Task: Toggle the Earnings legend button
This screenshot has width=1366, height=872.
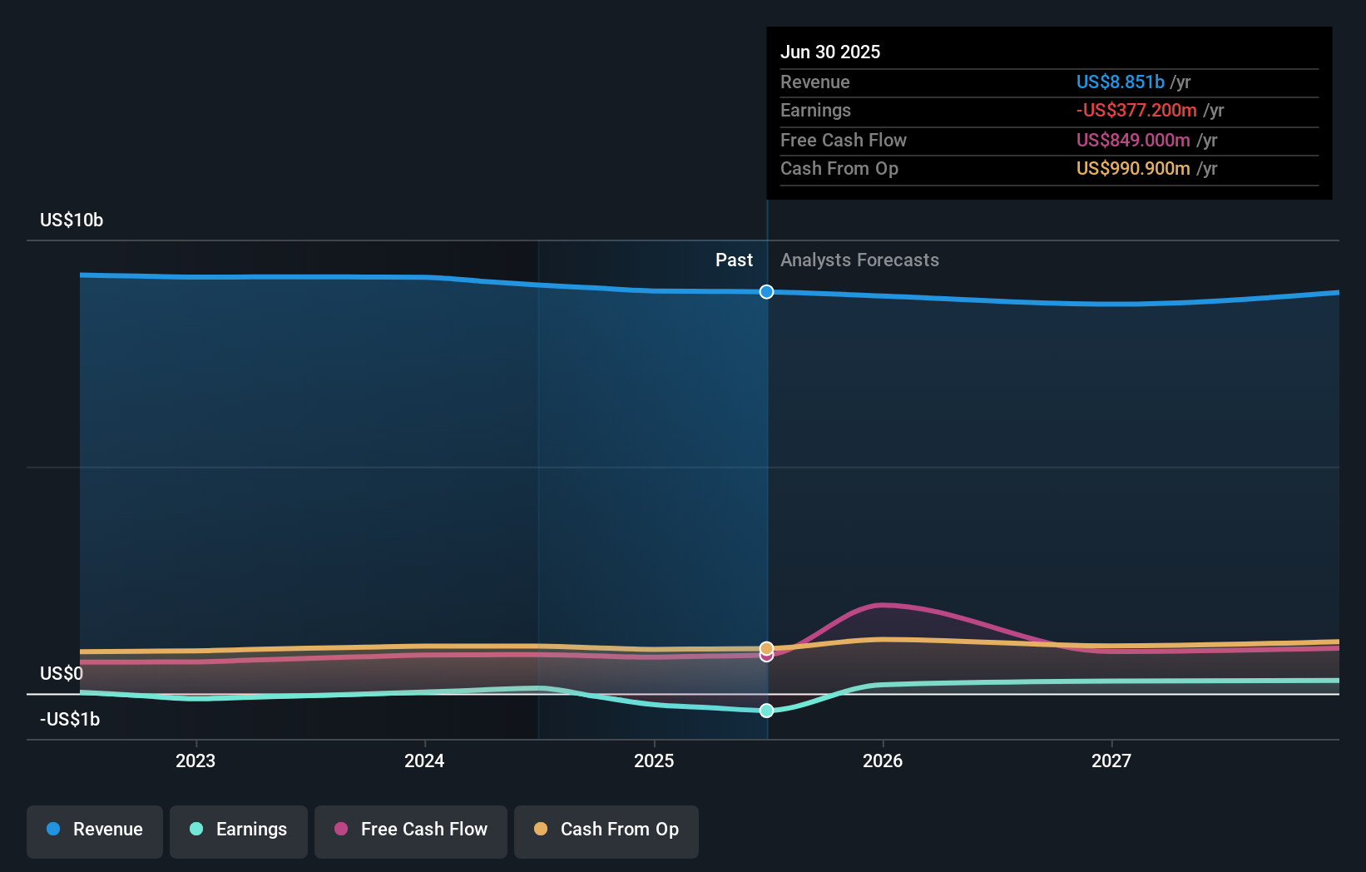Action: tap(239, 831)
